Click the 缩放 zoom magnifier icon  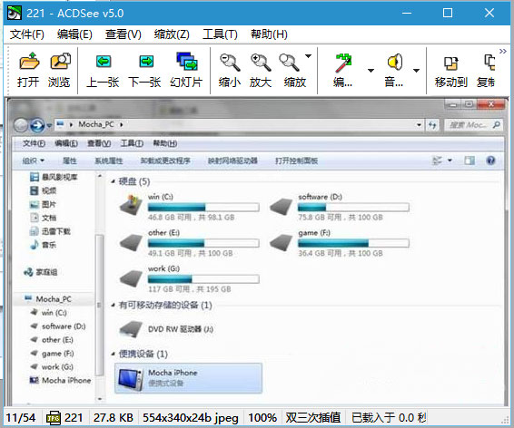(289, 63)
